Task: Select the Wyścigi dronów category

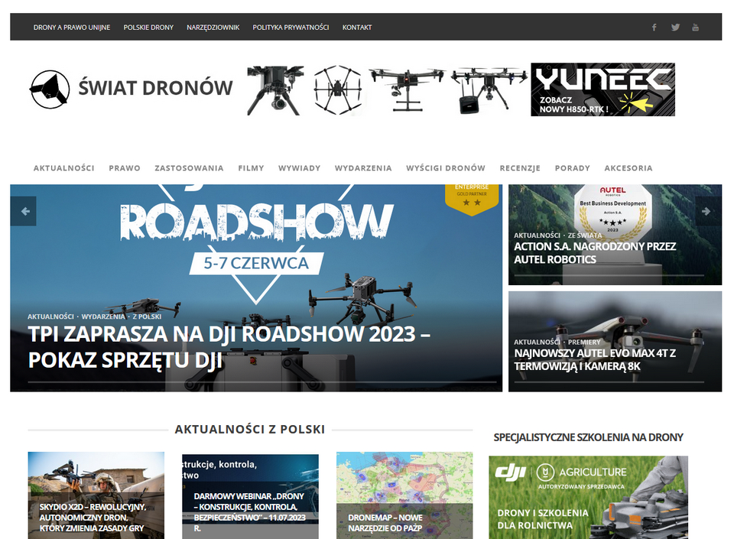Action: [x=446, y=168]
